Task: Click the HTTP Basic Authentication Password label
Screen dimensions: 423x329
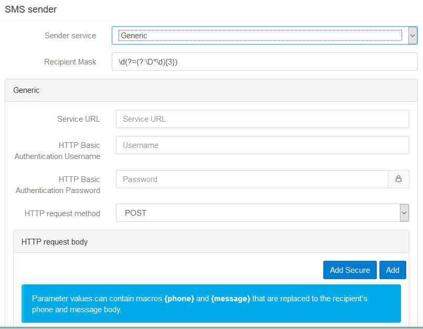Action: coord(58,185)
